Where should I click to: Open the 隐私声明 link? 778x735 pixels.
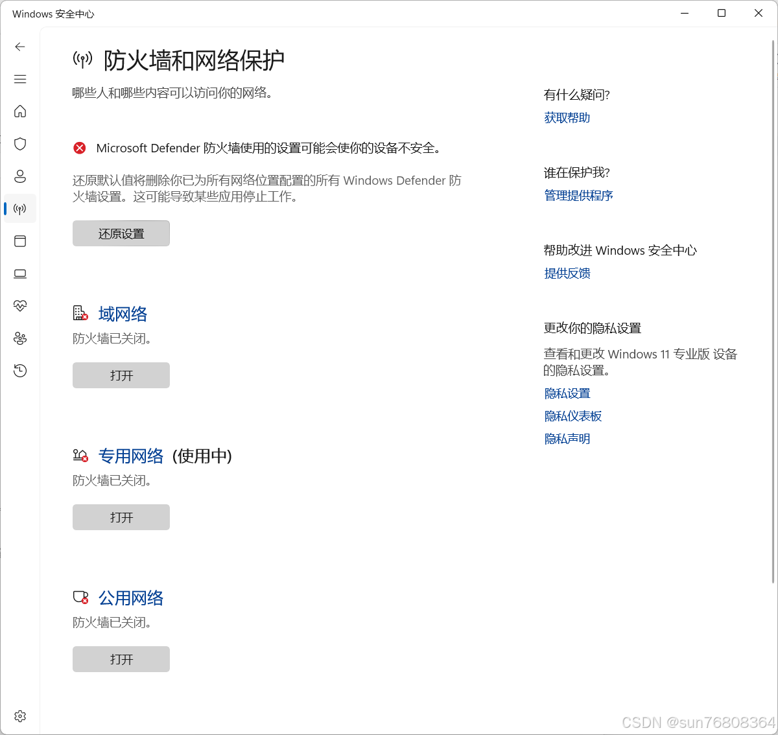point(567,439)
